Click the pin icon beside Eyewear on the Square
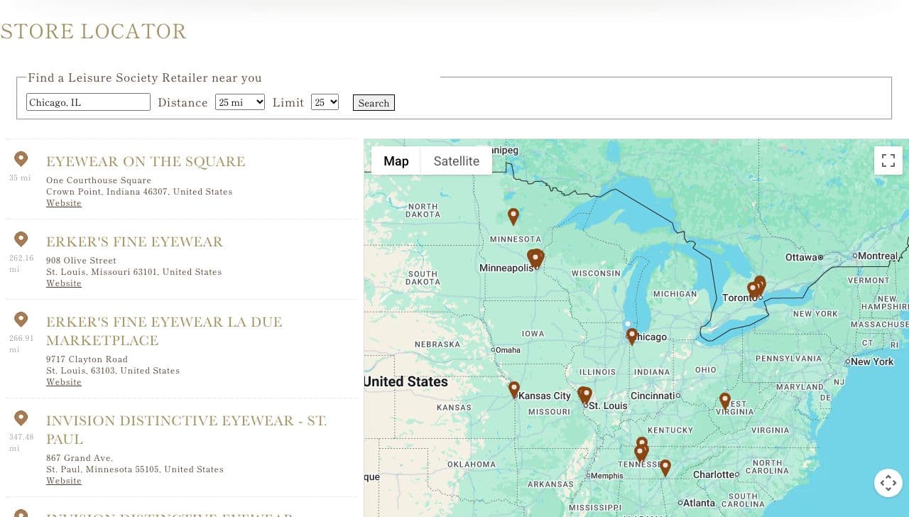Viewport: 909px width, 517px height. tap(21, 159)
